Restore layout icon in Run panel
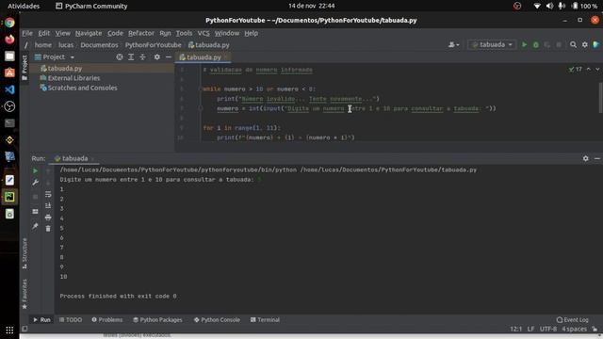This screenshot has width=603, height=339. click(x=36, y=211)
